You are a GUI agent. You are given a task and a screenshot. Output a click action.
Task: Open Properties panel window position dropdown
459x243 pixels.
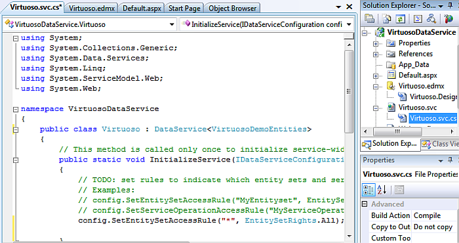(441, 161)
